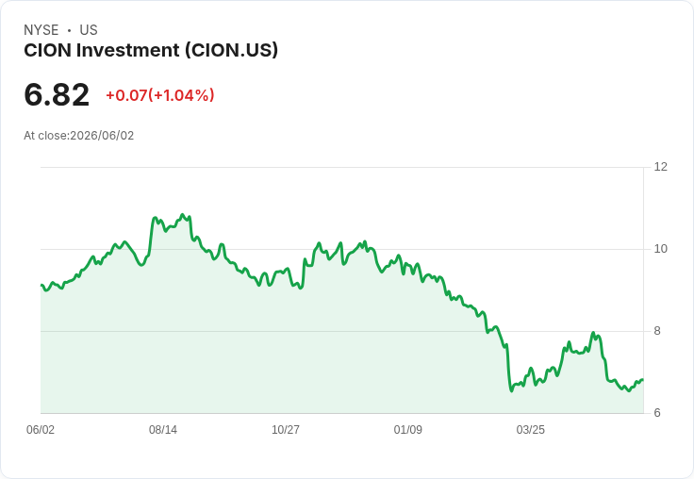Click the 01/09 date label on x-axis
This screenshot has height=479, width=694.
click(407, 430)
